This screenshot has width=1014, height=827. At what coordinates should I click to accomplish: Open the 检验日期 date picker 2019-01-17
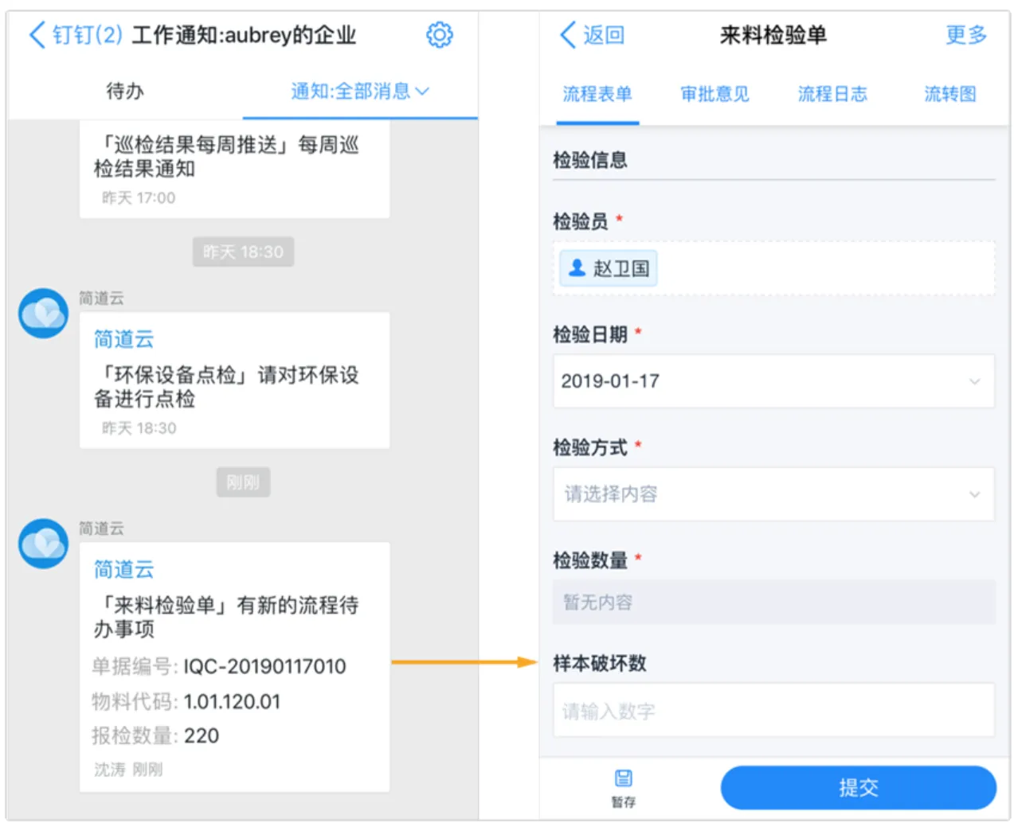point(773,381)
